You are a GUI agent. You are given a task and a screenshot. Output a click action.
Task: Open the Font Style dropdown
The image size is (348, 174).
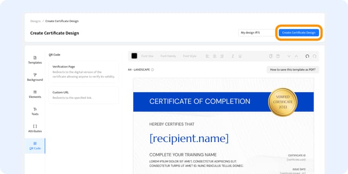click(189, 56)
